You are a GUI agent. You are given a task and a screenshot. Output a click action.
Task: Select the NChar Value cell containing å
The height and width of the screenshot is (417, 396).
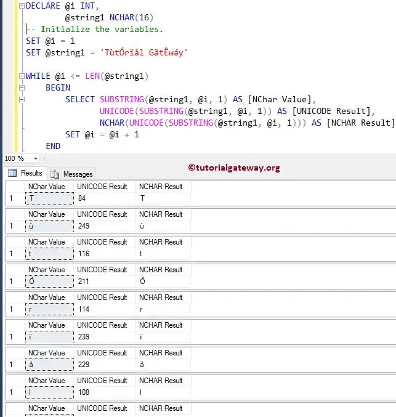click(49, 365)
